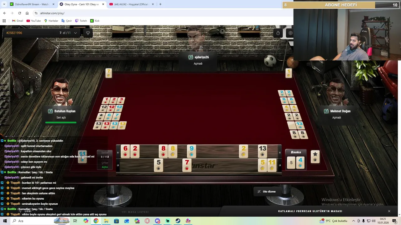Click the yellow 7 discard tile top-left

tap(109, 73)
